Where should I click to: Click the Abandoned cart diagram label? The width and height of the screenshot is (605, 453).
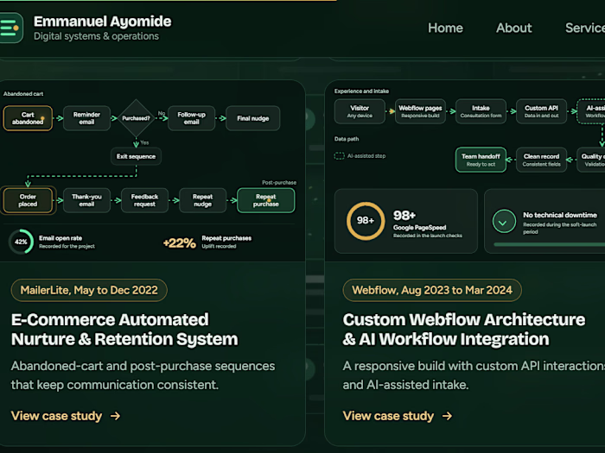(x=23, y=93)
